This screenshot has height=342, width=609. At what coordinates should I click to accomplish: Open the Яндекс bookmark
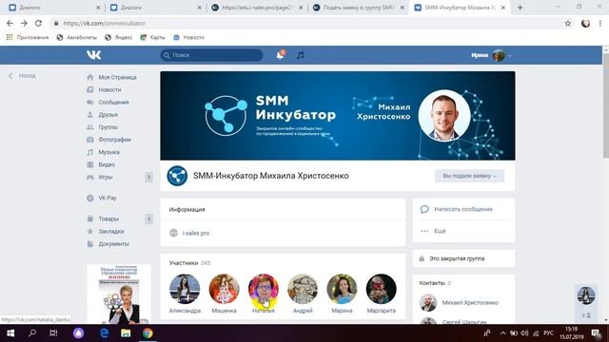click(118, 37)
